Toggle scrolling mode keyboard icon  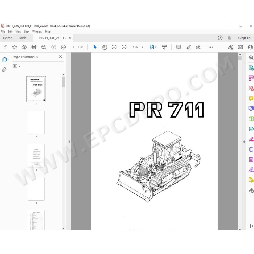coord(164,47)
